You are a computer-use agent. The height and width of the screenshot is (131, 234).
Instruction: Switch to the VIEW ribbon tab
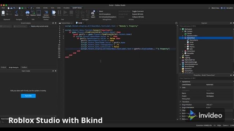[59, 8]
